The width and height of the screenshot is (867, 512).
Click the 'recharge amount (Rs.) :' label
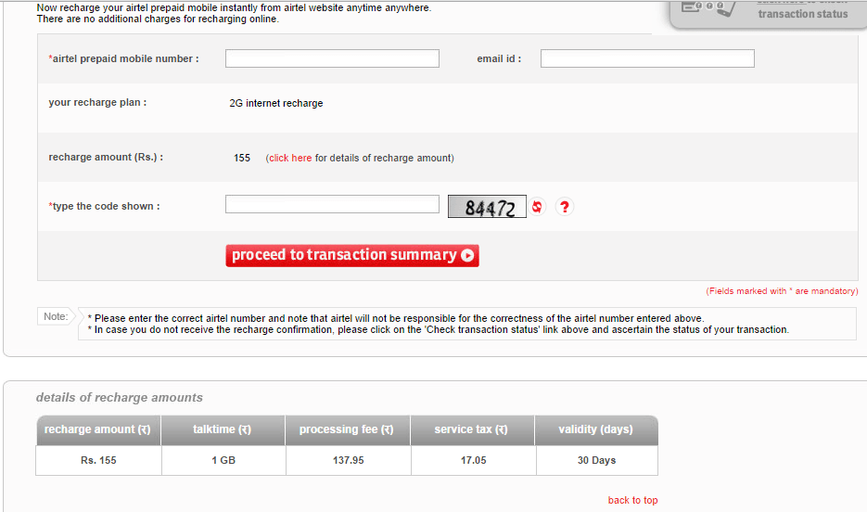pyautogui.click(x=106, y=158)
